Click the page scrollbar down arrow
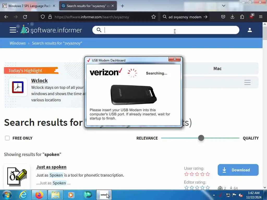Screen dimensions: 267x200 click(265, 187)
